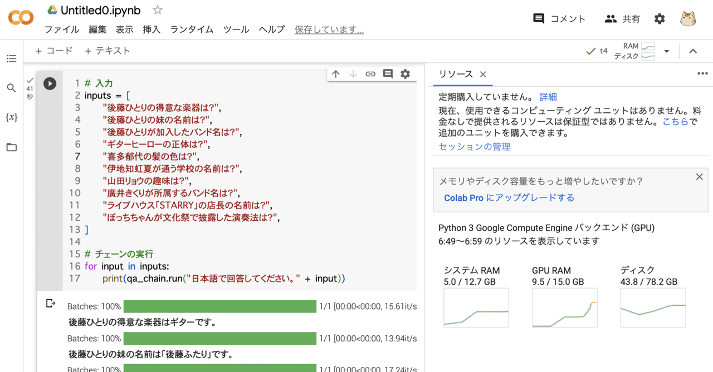Open Colab settings via the gear icon
Image resolution: width=713 pixels, height=372 pixels.
660,18
